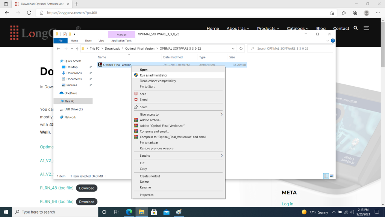
Task: Open Microsoft Store from the taskbar
Action: pos(154,212)
